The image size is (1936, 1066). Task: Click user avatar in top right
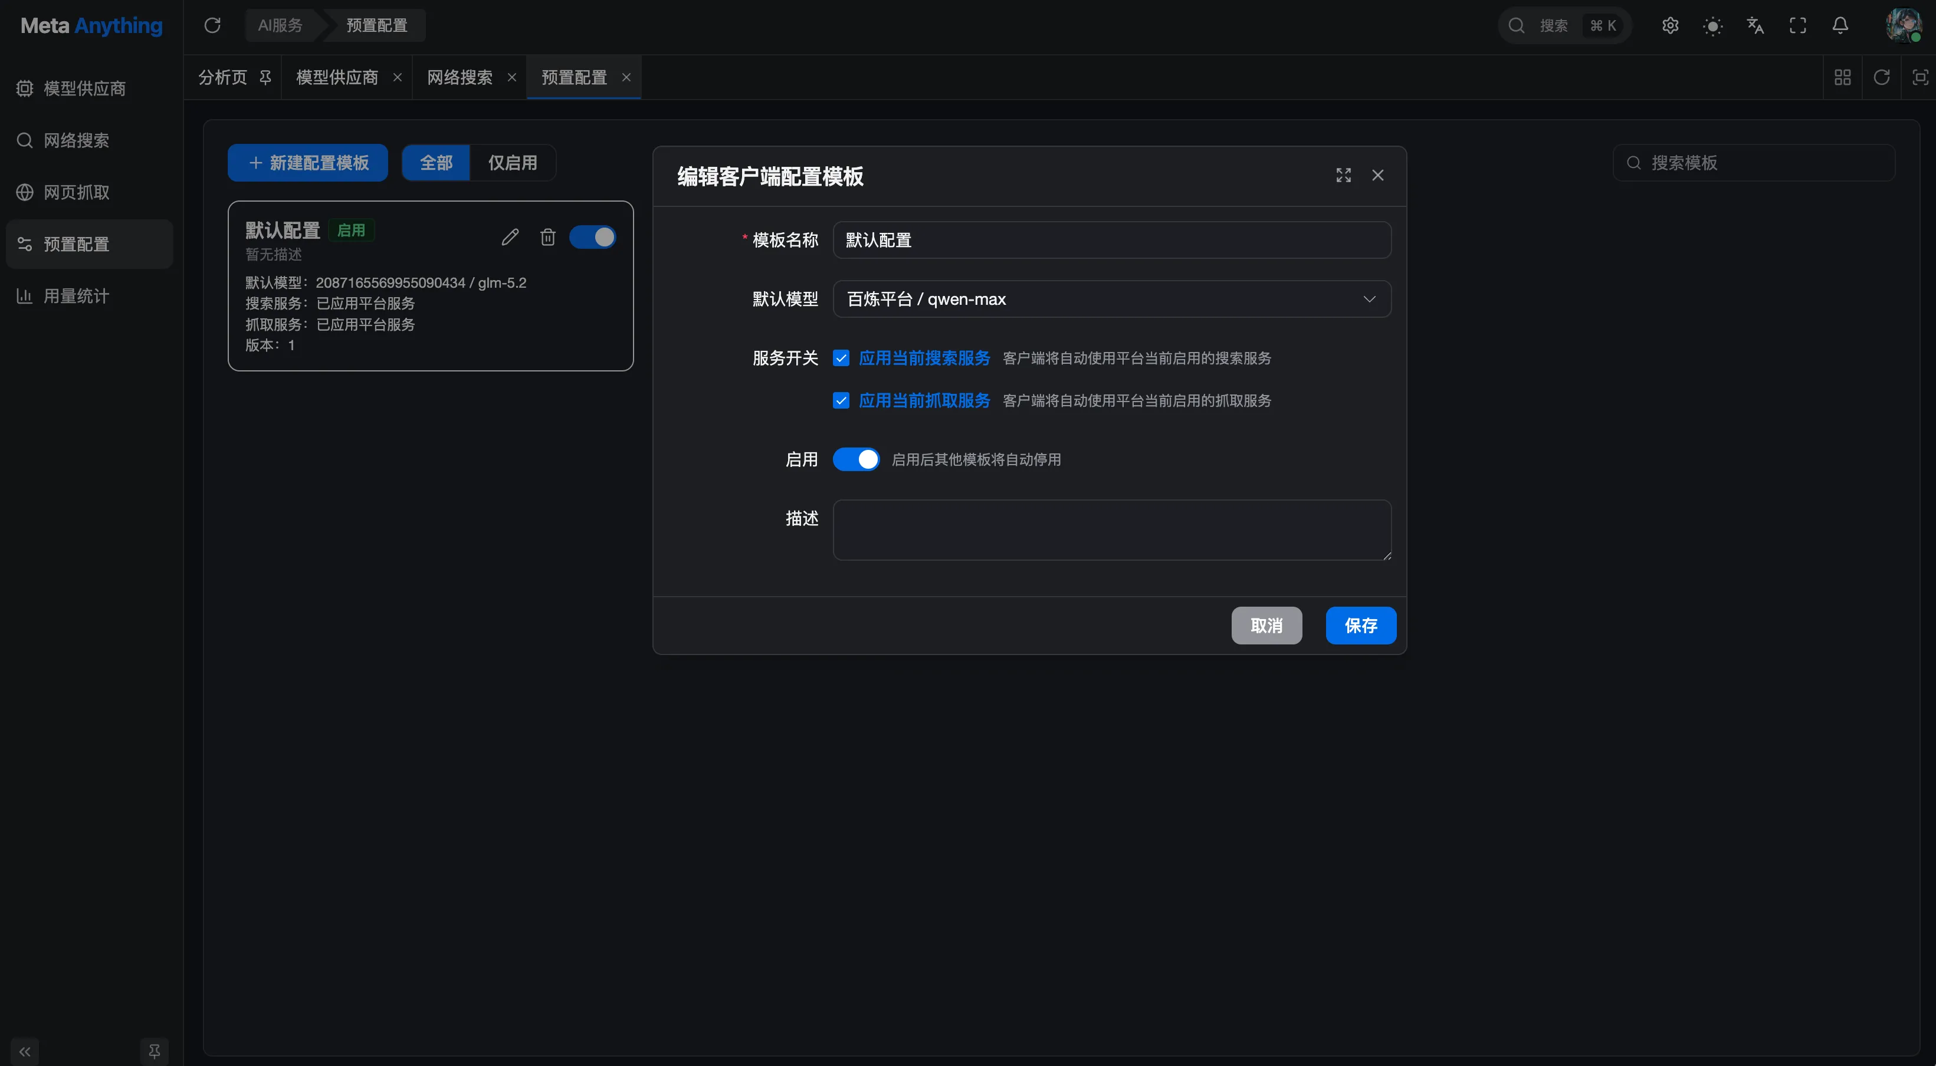tap(1904, 25)
